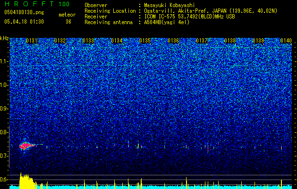Click the 0135 time marker
This screenshot has width=297, height=189.
point(145,41)
